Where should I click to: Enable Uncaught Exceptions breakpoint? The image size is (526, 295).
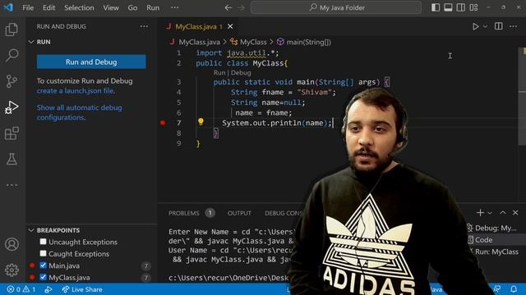[x=43, y=242]
